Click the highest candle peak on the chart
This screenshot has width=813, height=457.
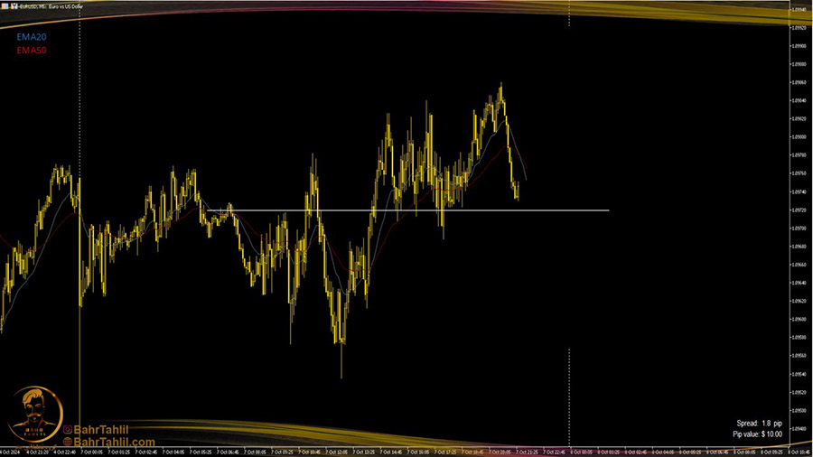point(501,86)
